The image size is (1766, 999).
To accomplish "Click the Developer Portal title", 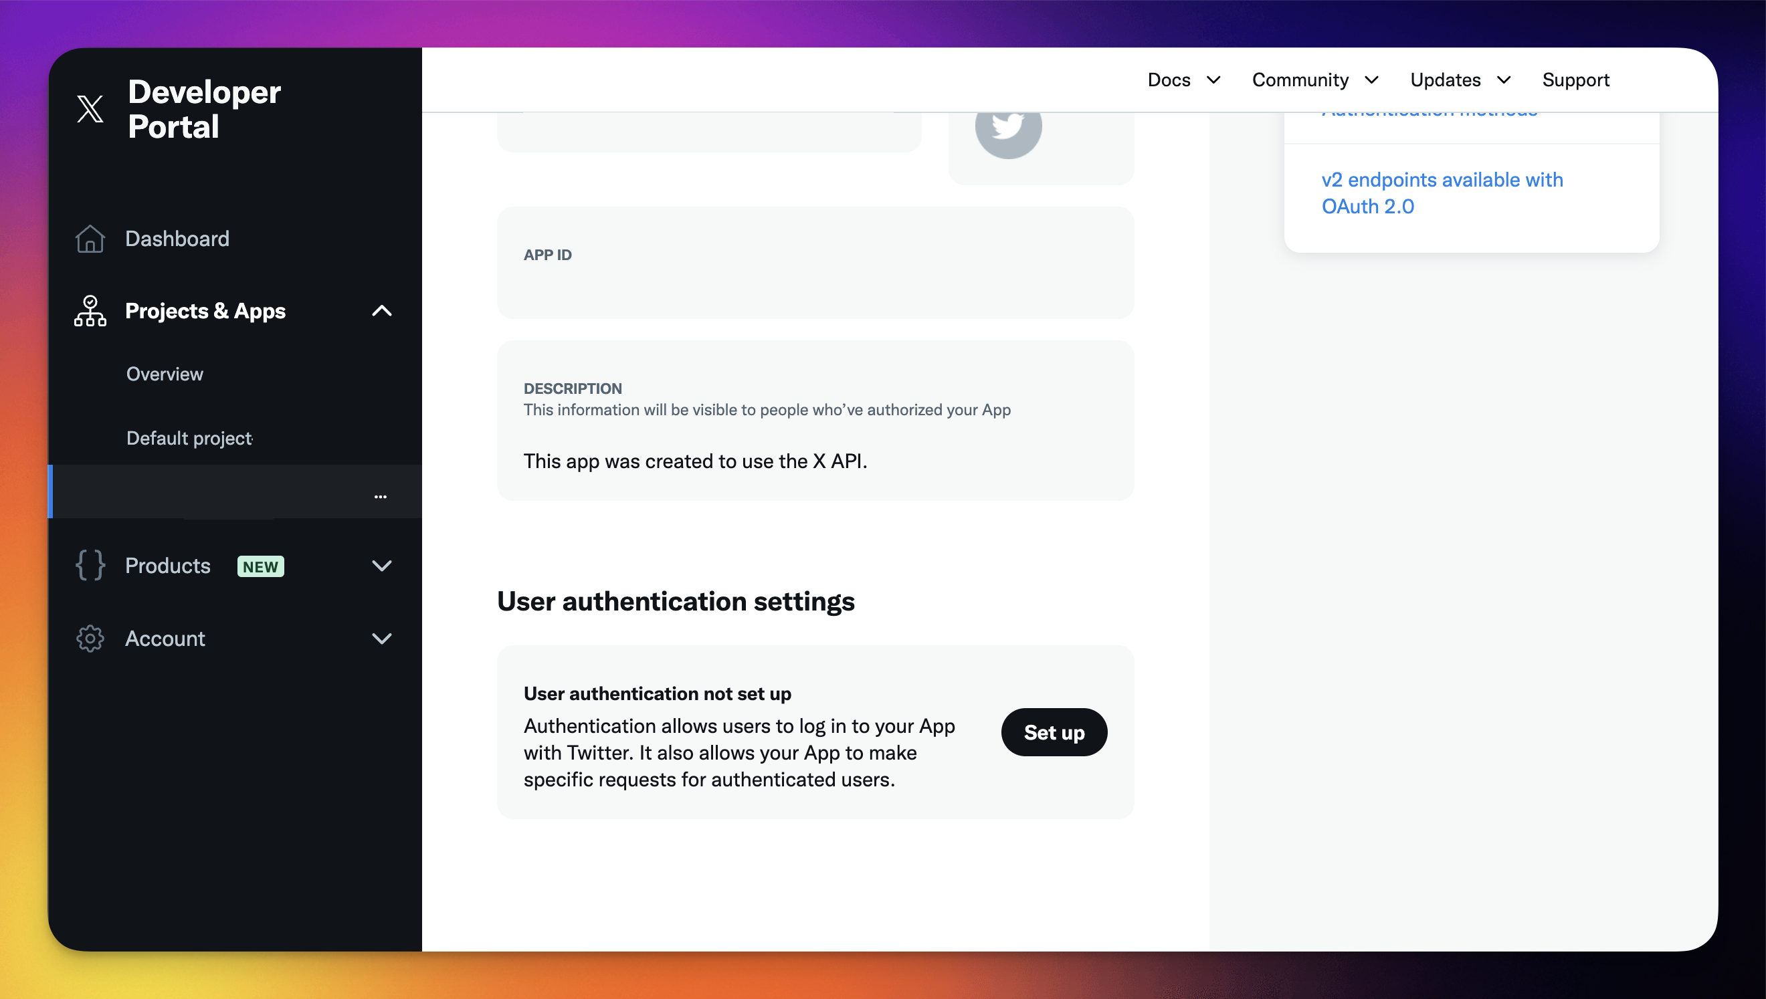I will [x=204, y=108].
